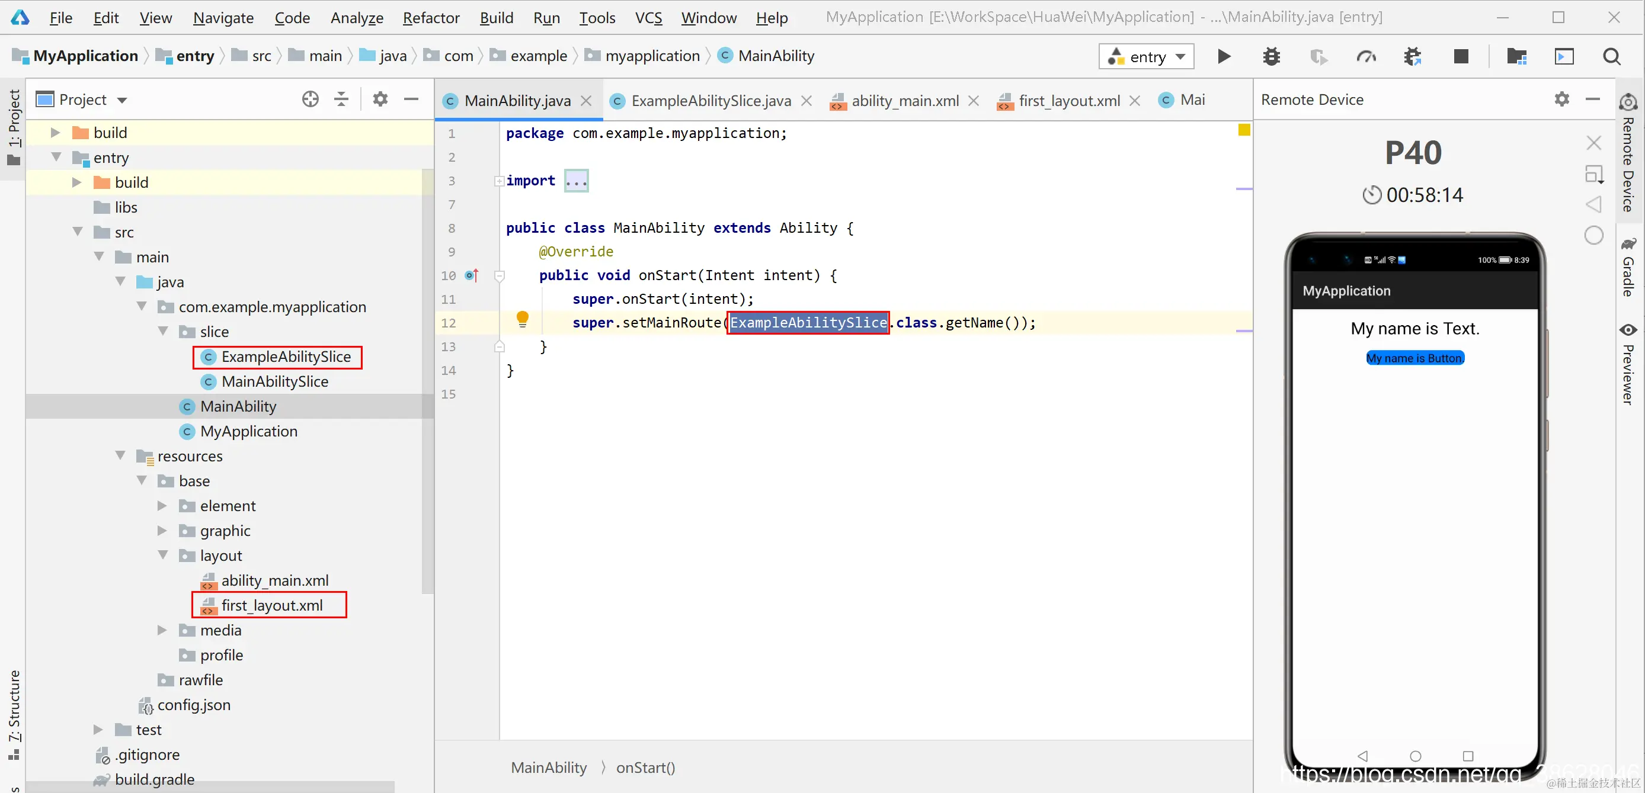Click the locate target icon in Project panel

tap(311, 99)
